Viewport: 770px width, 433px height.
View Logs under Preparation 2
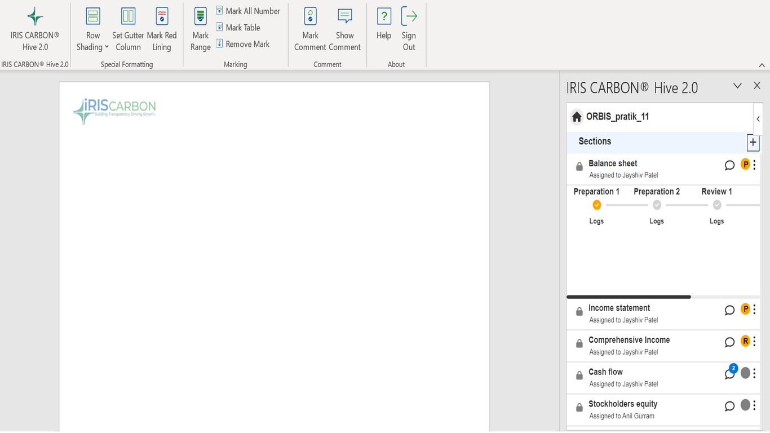(657, 221)
